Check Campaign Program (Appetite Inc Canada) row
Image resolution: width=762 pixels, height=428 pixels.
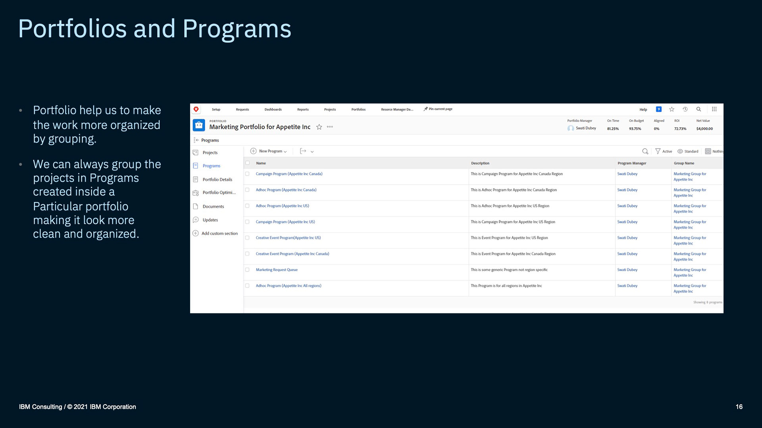click(x=247, y=174)
